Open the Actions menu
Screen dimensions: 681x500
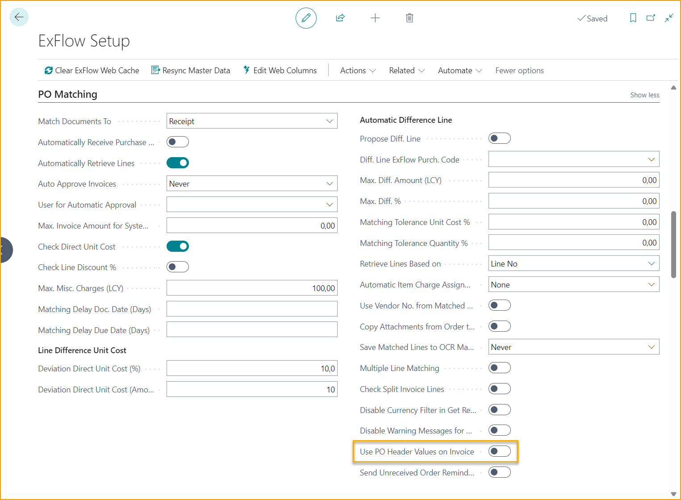(x=358, y=71)
